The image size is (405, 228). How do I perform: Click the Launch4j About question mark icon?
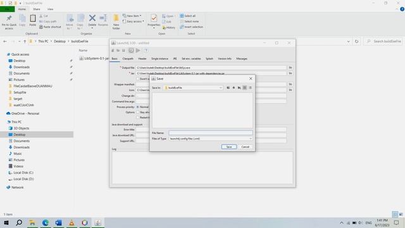pyautogui.click(x=146, y=51)
